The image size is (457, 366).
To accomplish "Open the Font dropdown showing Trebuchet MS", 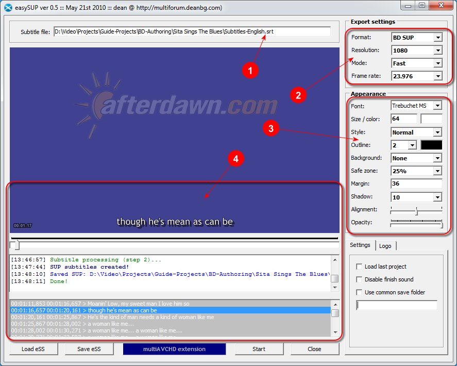I will [x=416, y=106].
